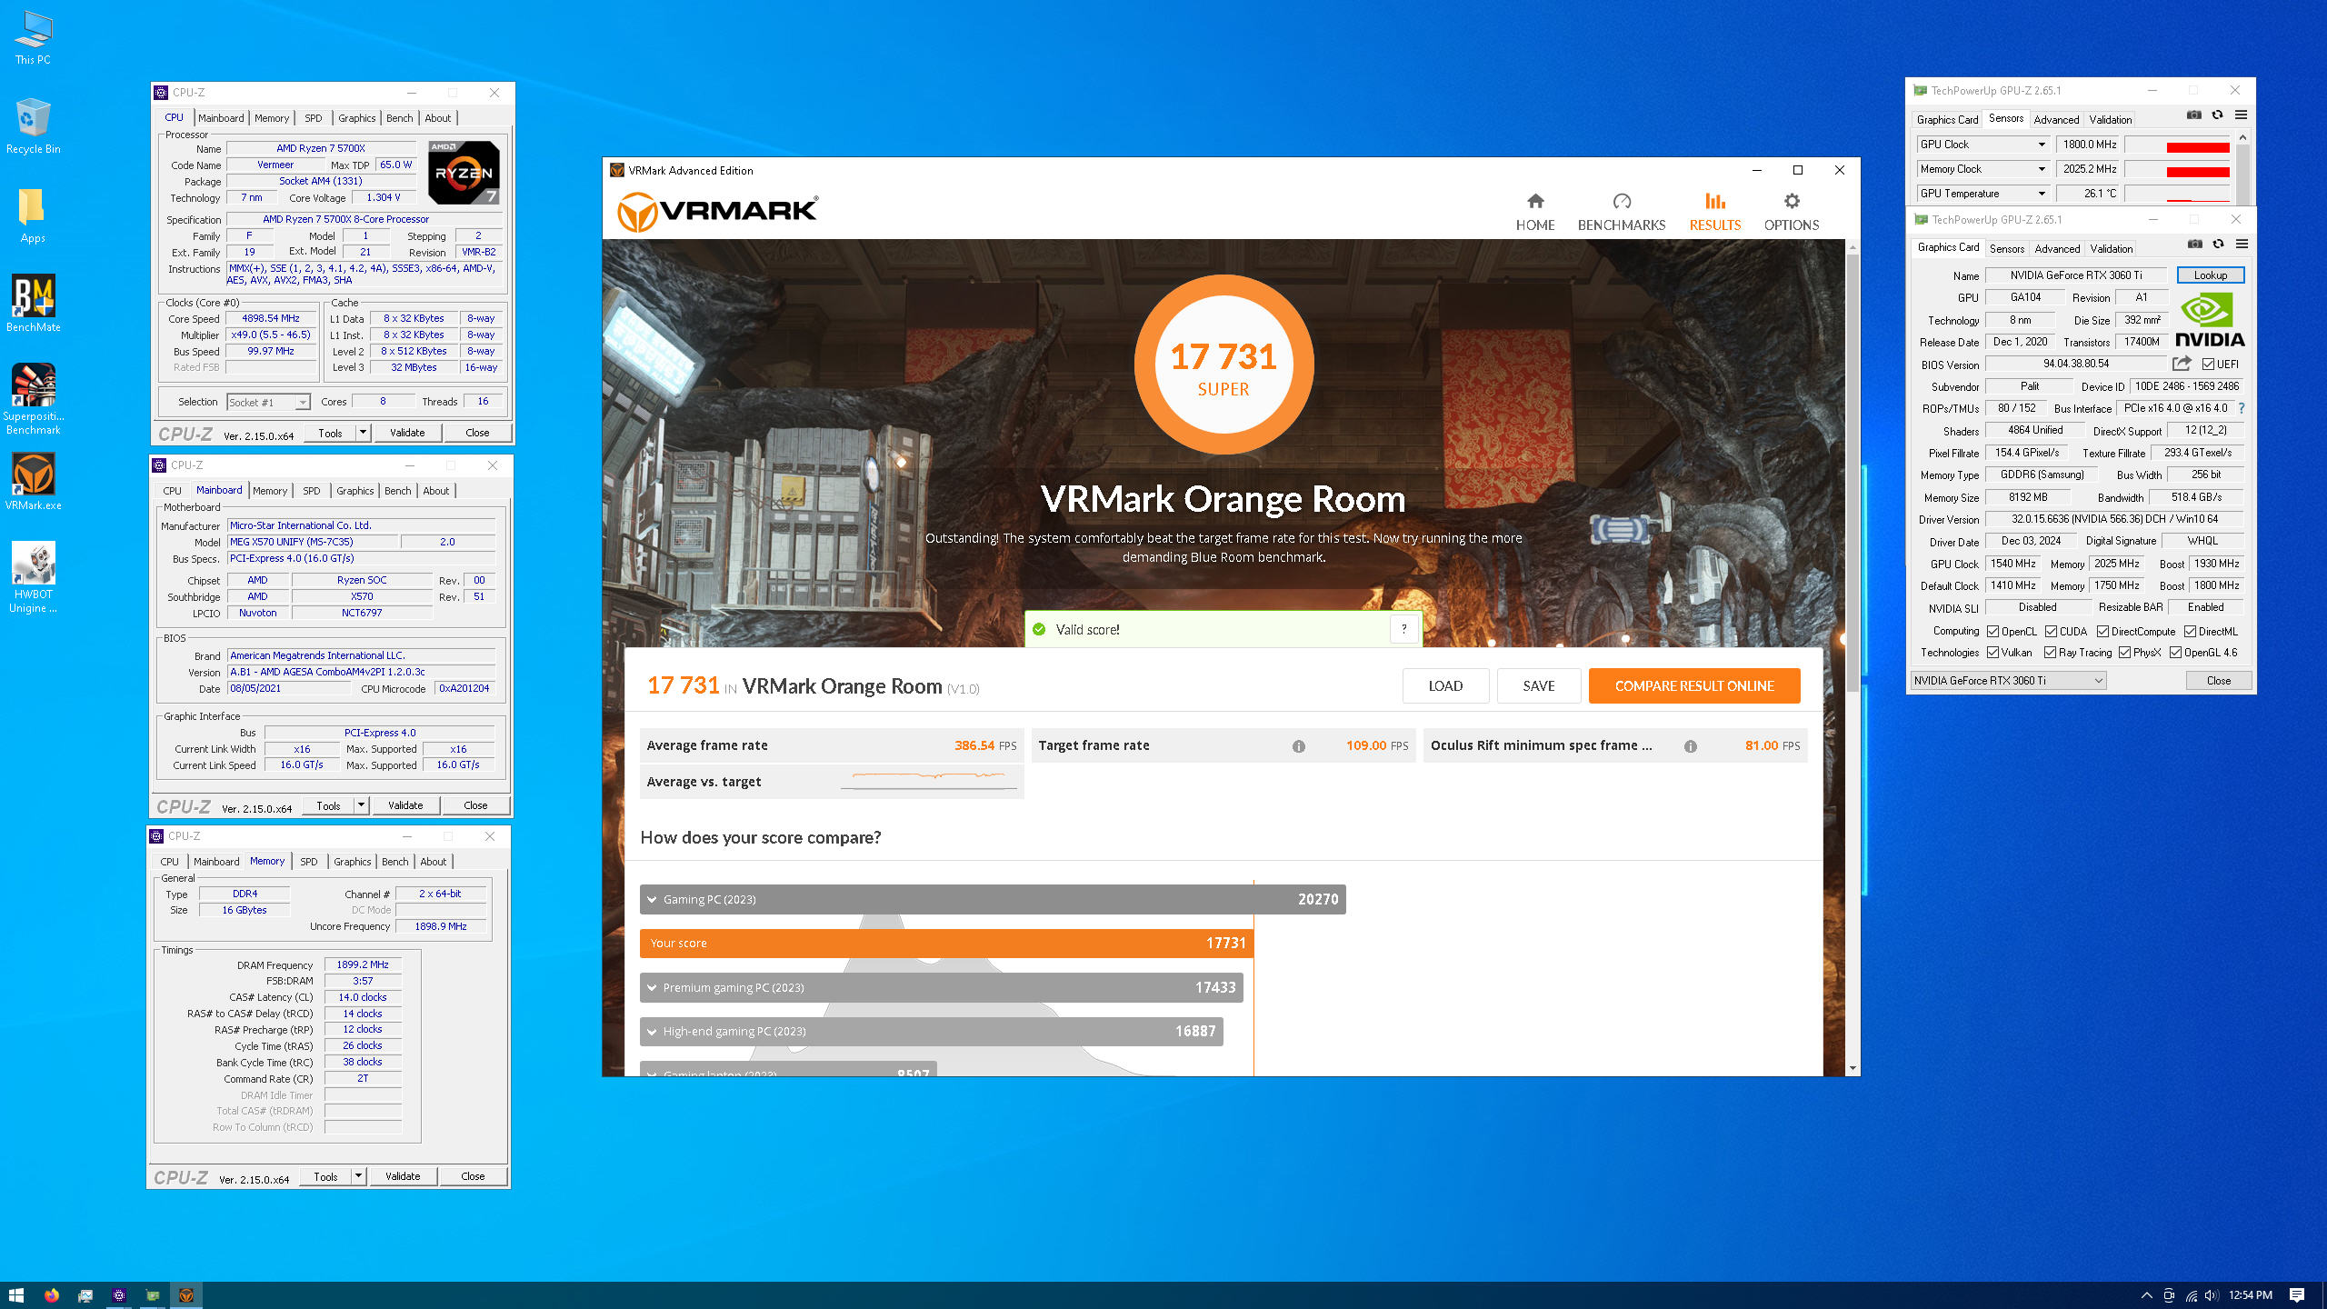2327x1309 pixels.
Task: Open Recycle Bin desktop icon
Action: [x=33, y=126]
